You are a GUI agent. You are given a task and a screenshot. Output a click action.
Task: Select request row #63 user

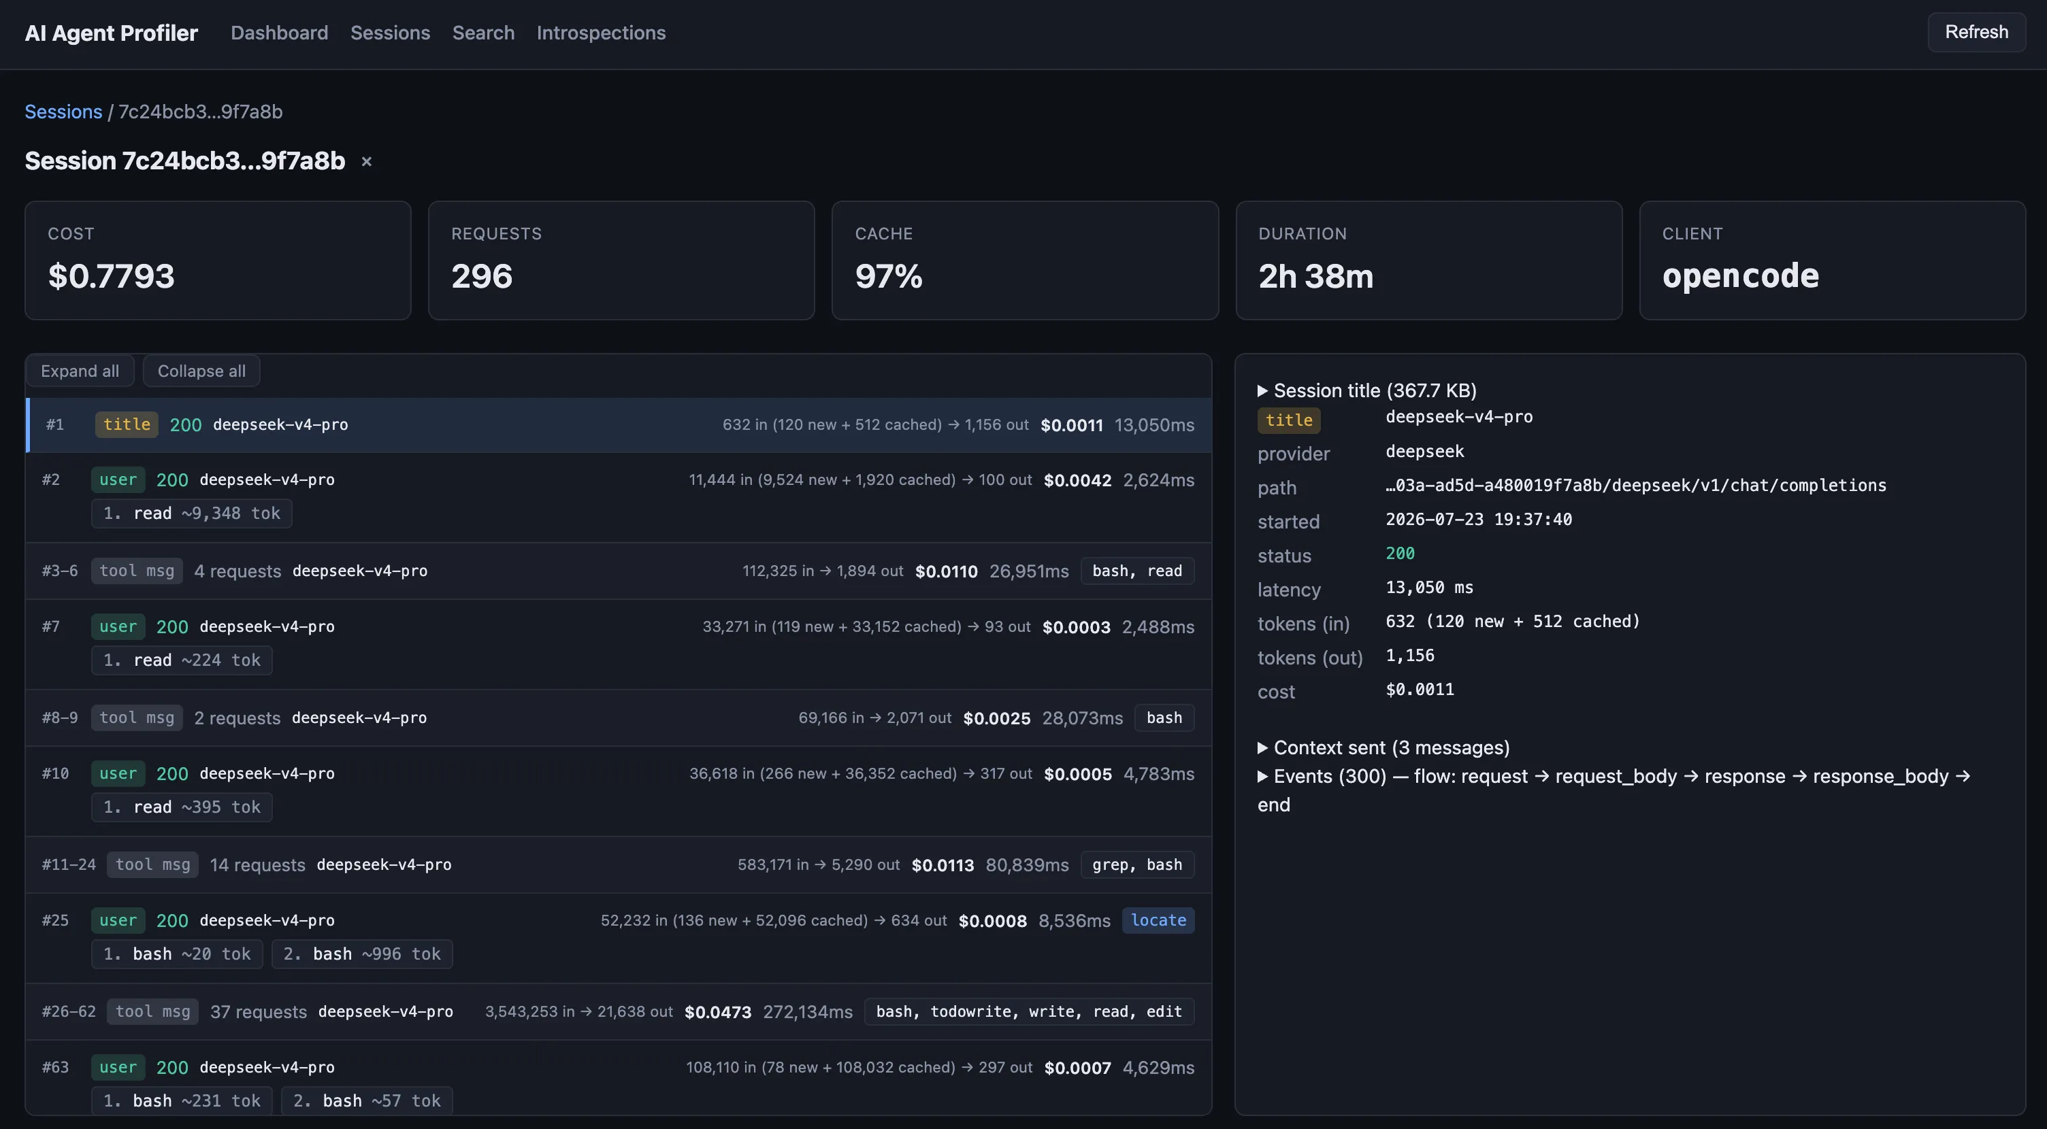pyautogui.click(x=618, y=1078)
